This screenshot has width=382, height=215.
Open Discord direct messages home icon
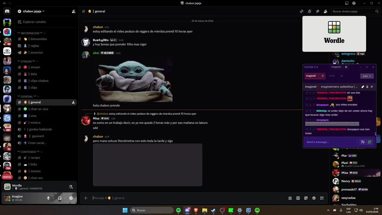pyautogui.click(x=7, y=11)
